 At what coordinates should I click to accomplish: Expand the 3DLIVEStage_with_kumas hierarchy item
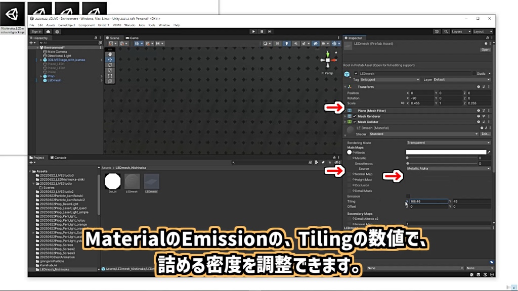[x=41, y=60]
